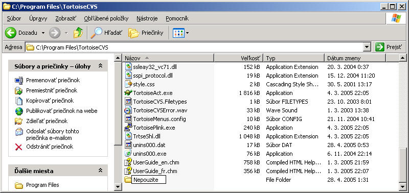Screen dimensions: 409x193
Task: Click the title bar folder icon
Action: 7,7
